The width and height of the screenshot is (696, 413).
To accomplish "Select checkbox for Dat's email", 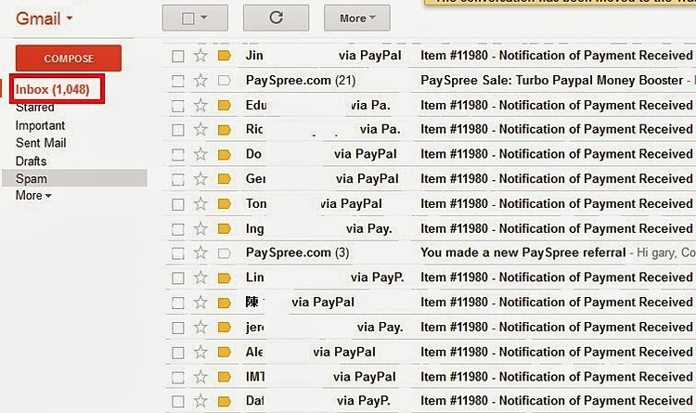I will tap(178, 402).
